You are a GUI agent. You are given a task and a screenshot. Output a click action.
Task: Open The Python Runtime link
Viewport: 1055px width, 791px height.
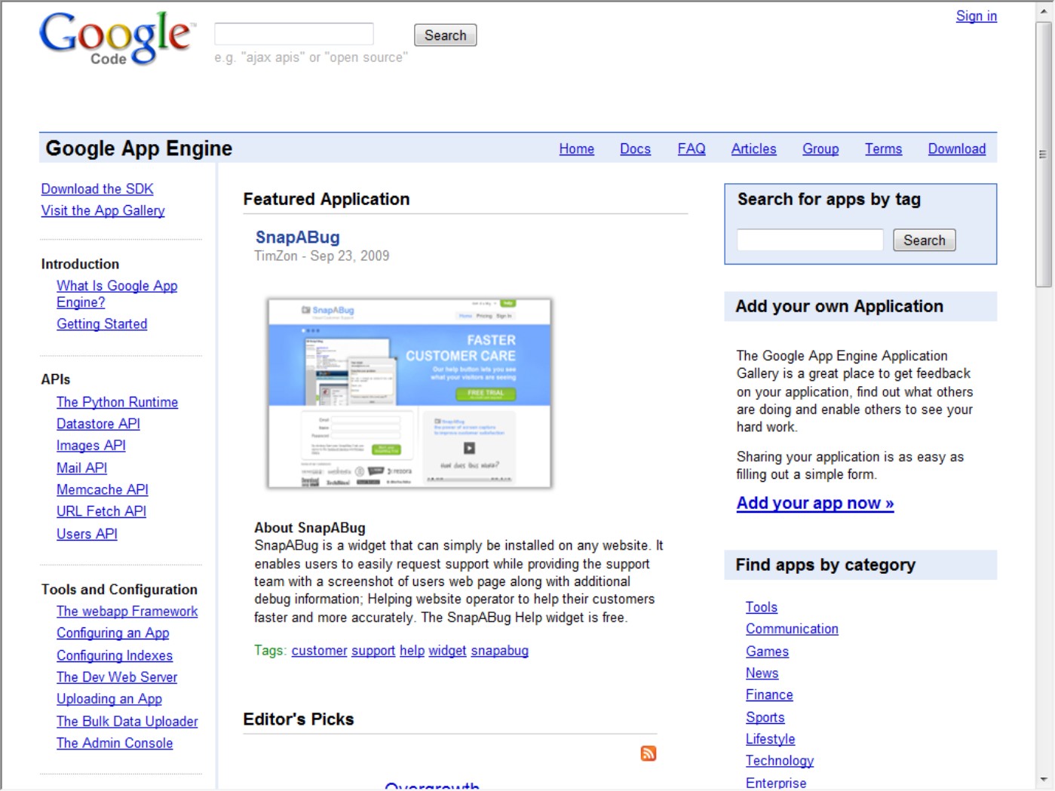tap(118, 403)
